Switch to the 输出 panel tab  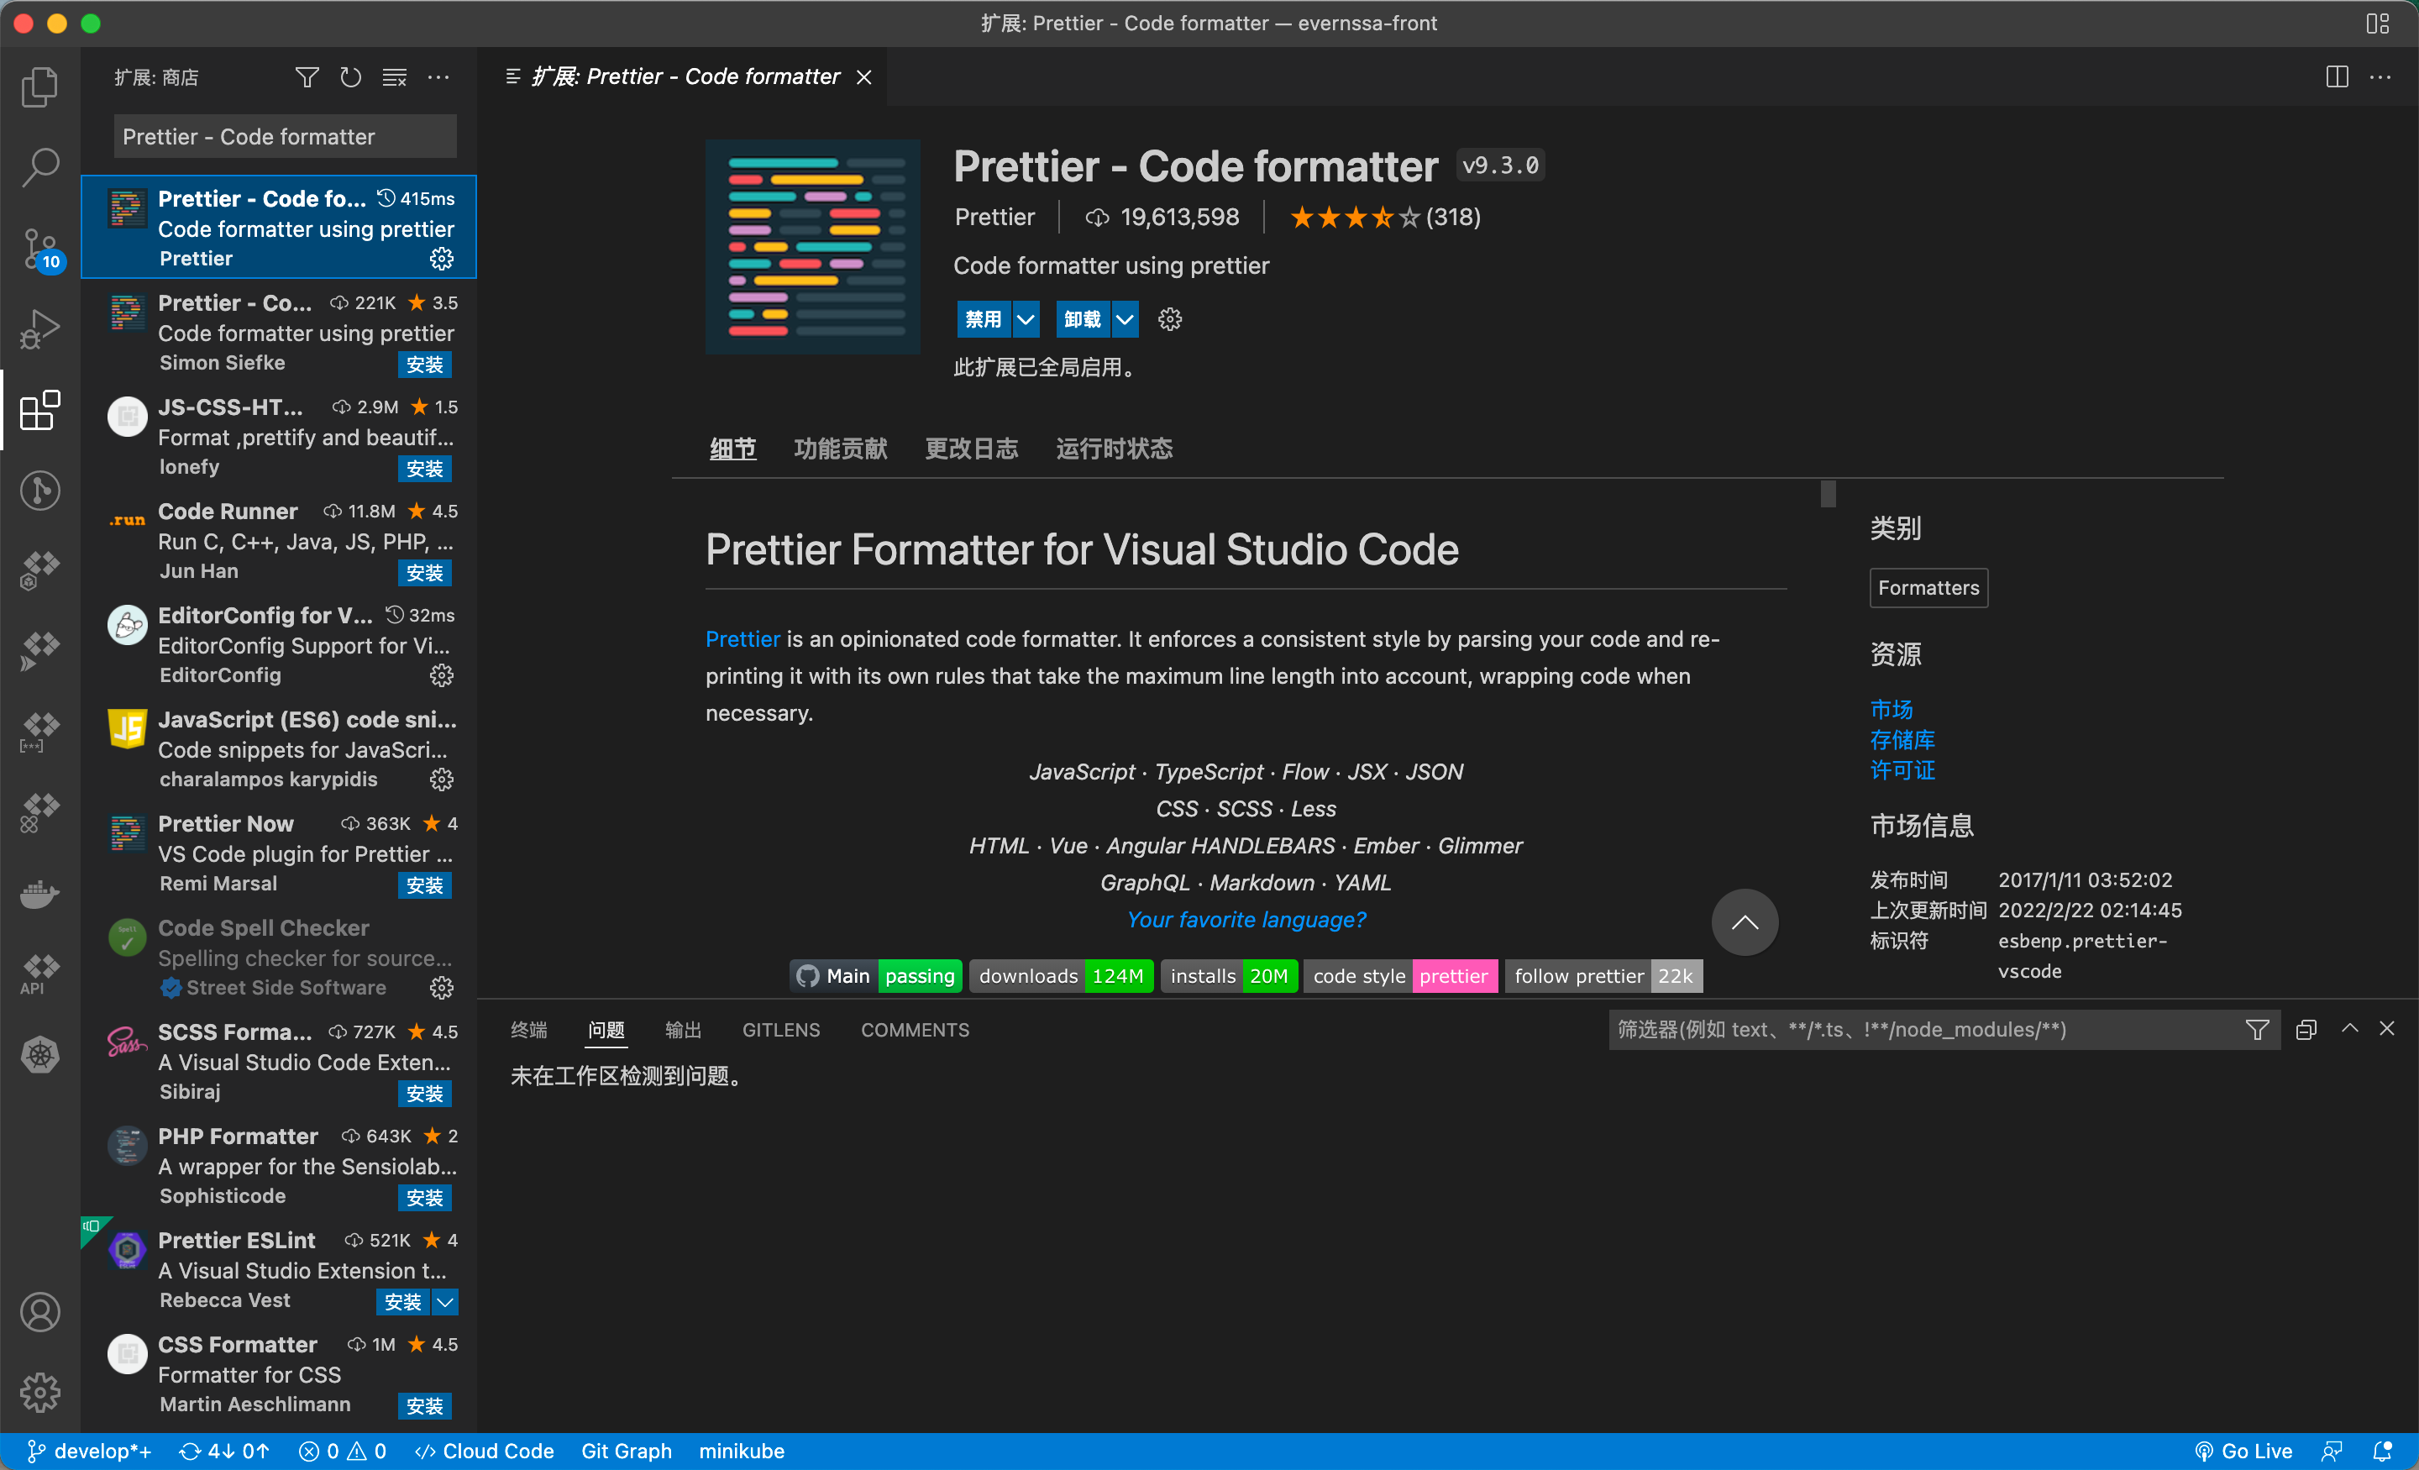pos(684,1029)
